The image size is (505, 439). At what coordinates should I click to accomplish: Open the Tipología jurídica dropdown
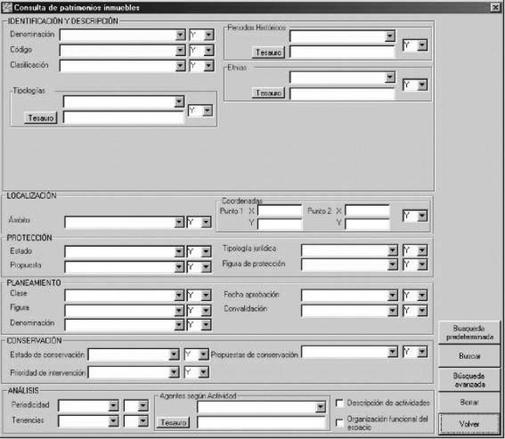[x=392, y=251]
